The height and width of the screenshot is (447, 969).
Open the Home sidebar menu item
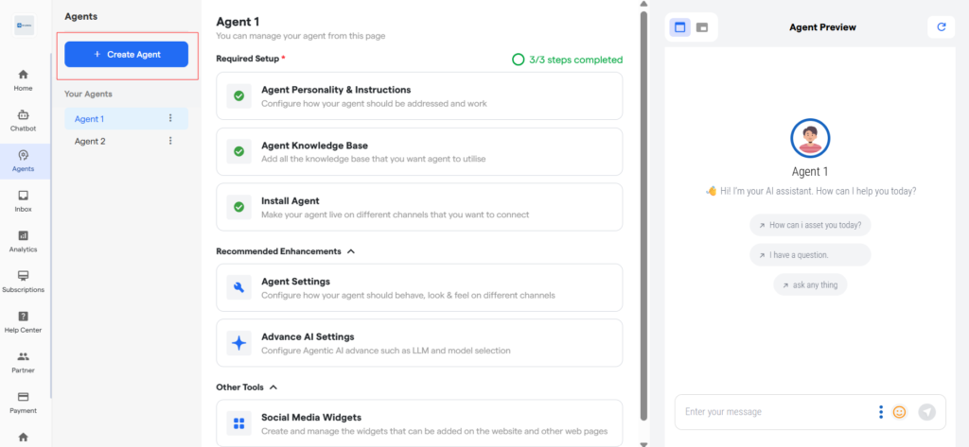pos(23,79)
